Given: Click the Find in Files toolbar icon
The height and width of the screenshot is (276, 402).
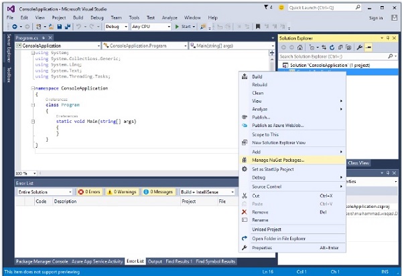Looking at the screenshot, I should [x=203, y=27].
